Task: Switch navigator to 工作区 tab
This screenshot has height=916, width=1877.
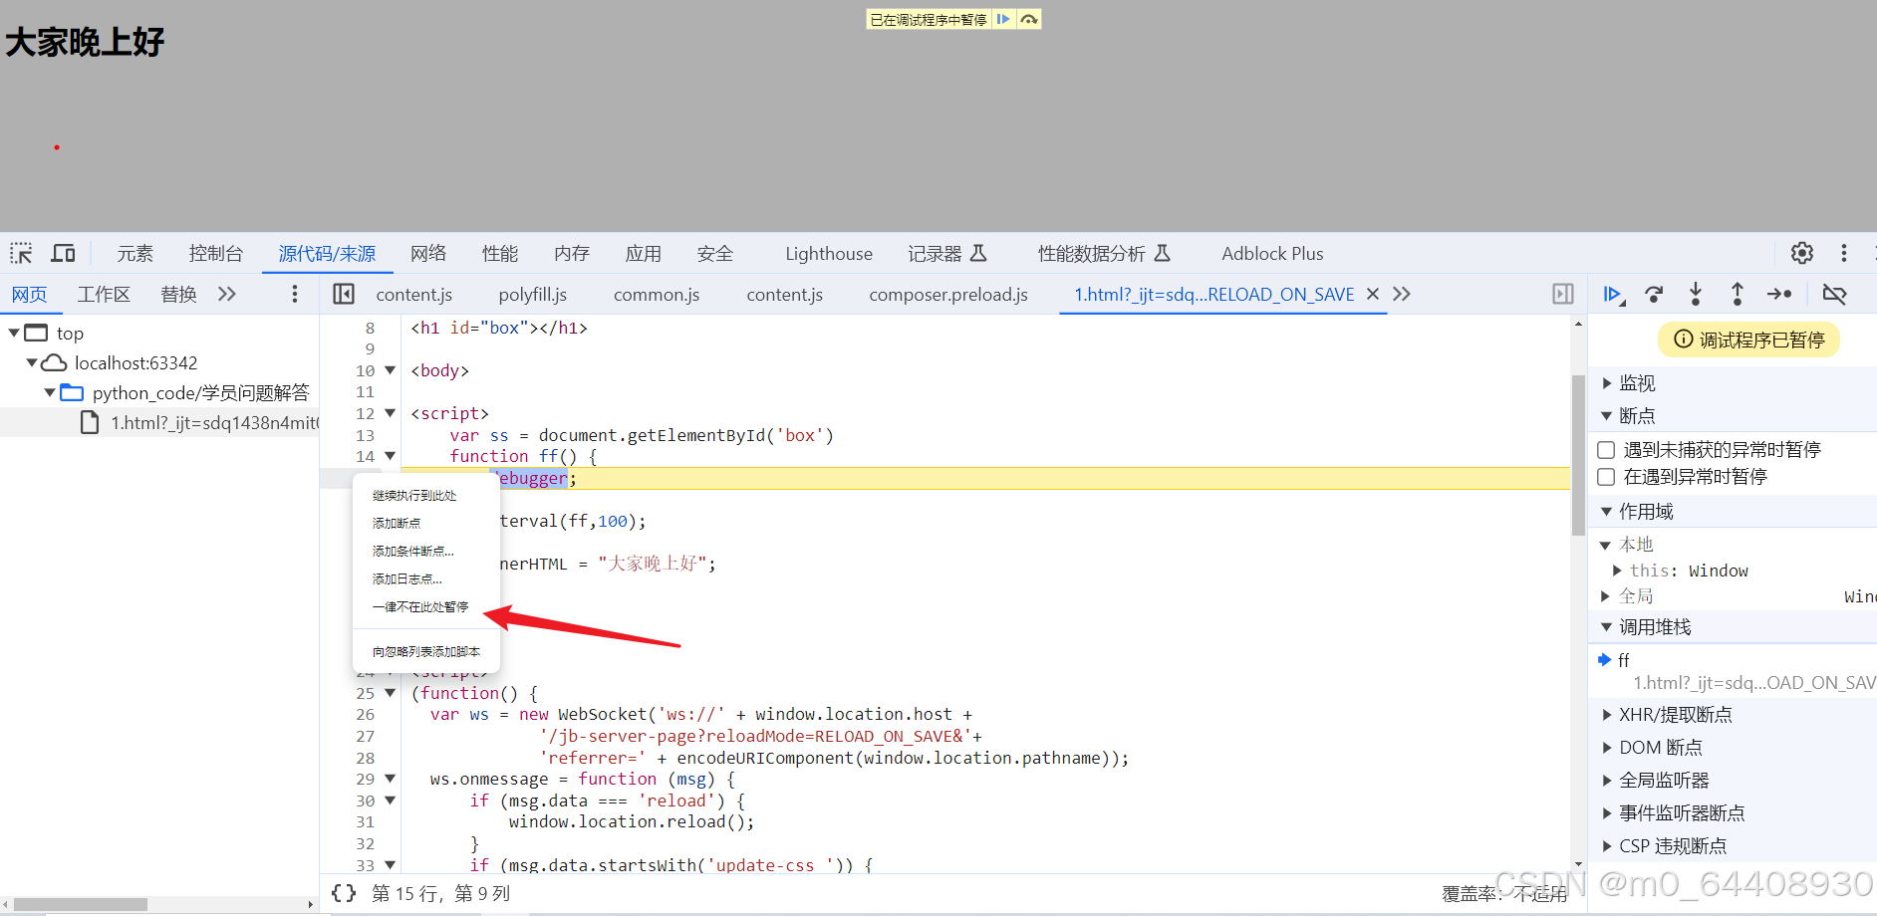Action: pos(104,295)
